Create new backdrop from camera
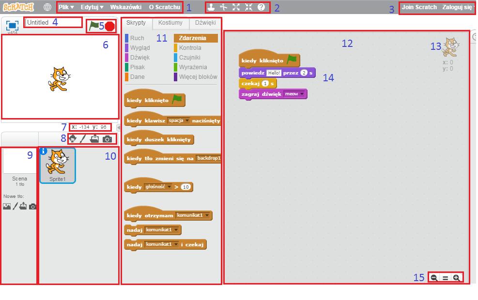The image size is (478, 300). click(32, 207)
